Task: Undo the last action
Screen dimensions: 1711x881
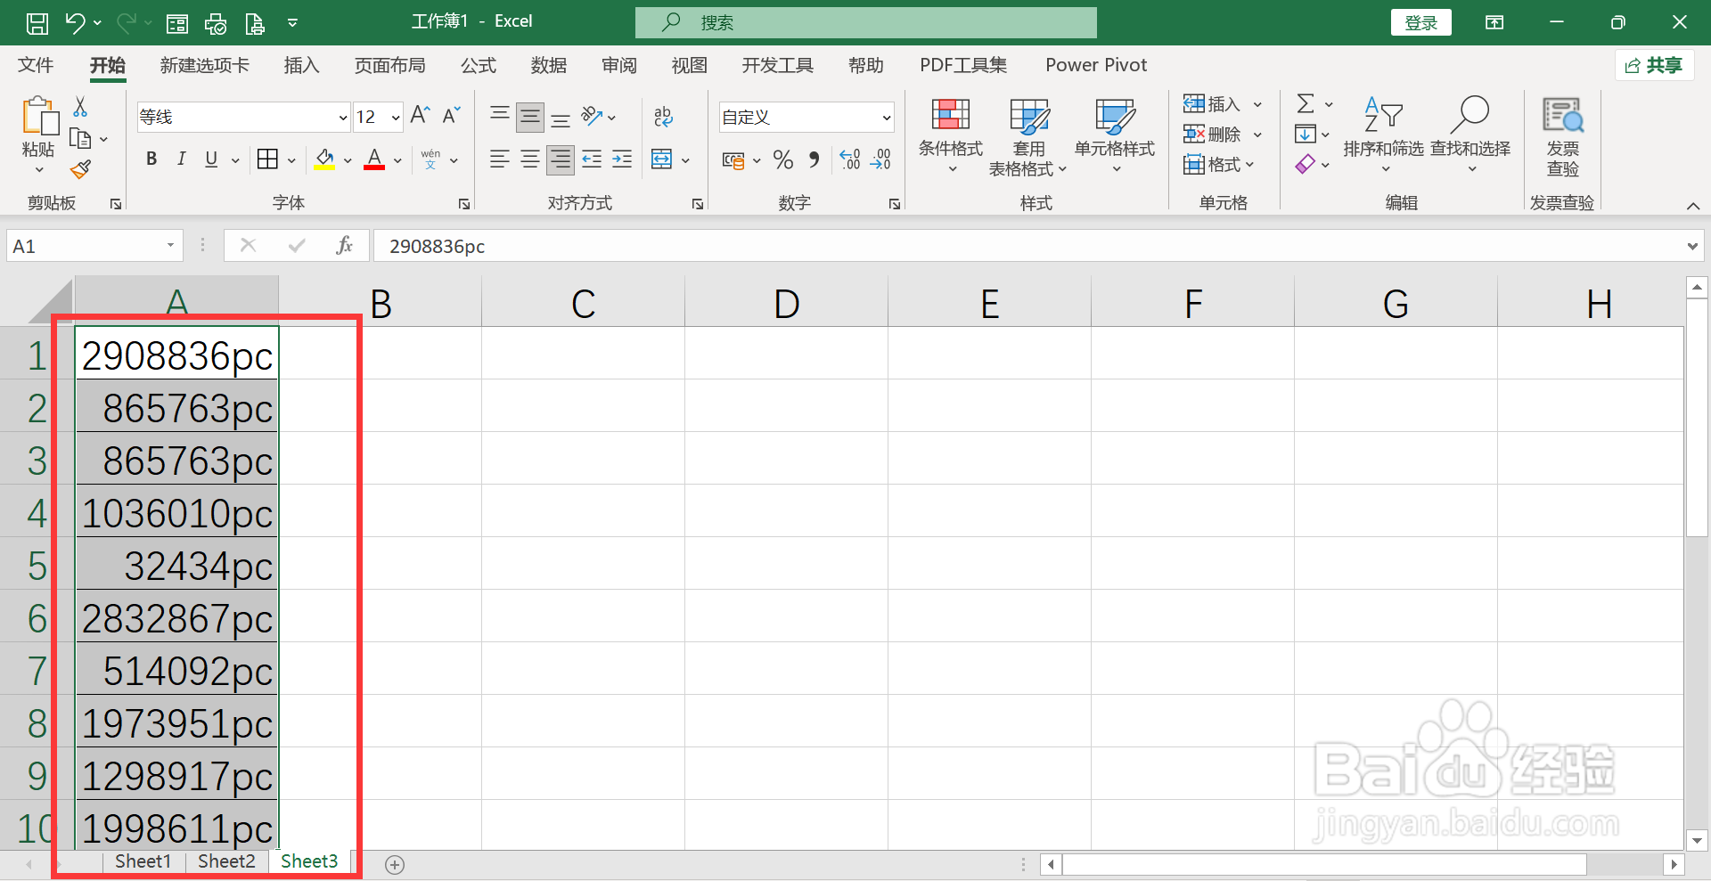Action: point(75,23)
